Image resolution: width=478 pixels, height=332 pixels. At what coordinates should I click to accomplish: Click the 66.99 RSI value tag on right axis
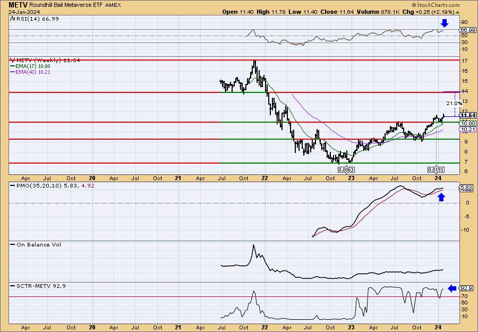[x=467, y=30]
